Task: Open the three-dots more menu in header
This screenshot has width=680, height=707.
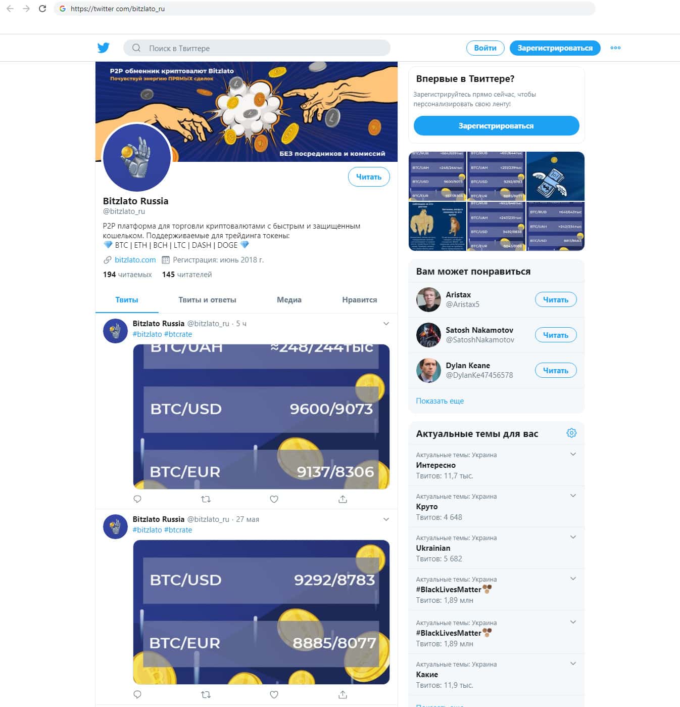Action: pyautogui.click(x=615, y=48)
